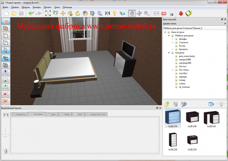Select the As28.136 tall chest thumbnail
228x161 pixels.
(x=173, y=141)
